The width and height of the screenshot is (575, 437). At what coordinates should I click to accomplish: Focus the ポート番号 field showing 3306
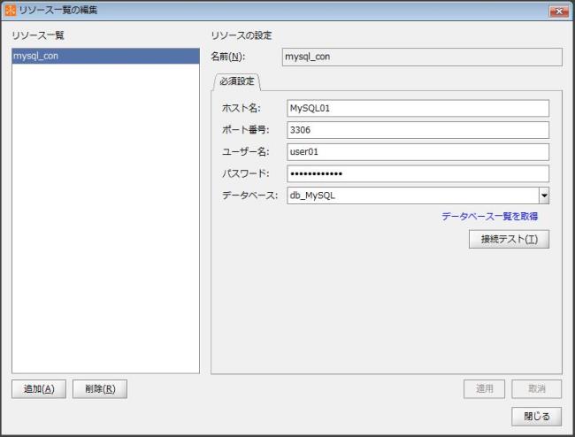(x=418, y=130)
